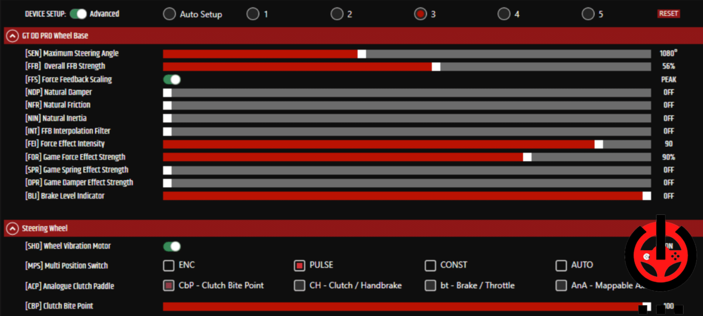
Task: Choose setup profile 4
Action: click(504, 14)
